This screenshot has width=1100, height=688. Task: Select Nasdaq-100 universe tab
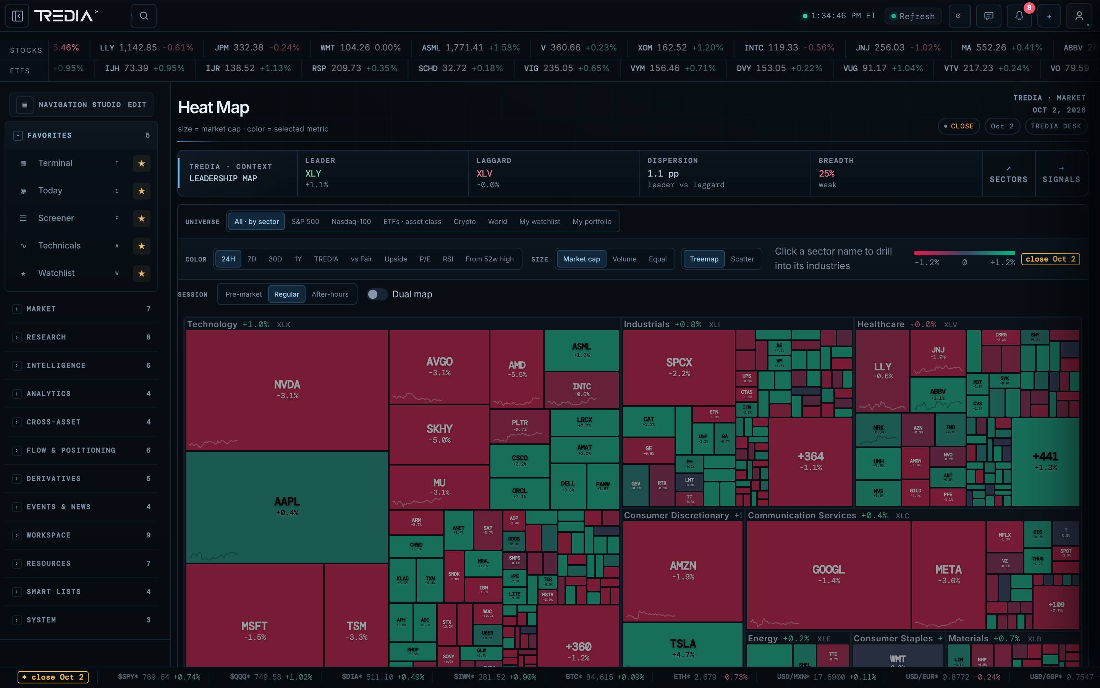point(351,222)
